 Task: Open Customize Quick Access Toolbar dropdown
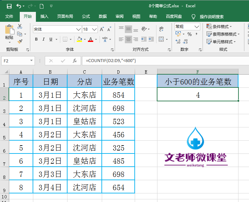coord(51,6)
